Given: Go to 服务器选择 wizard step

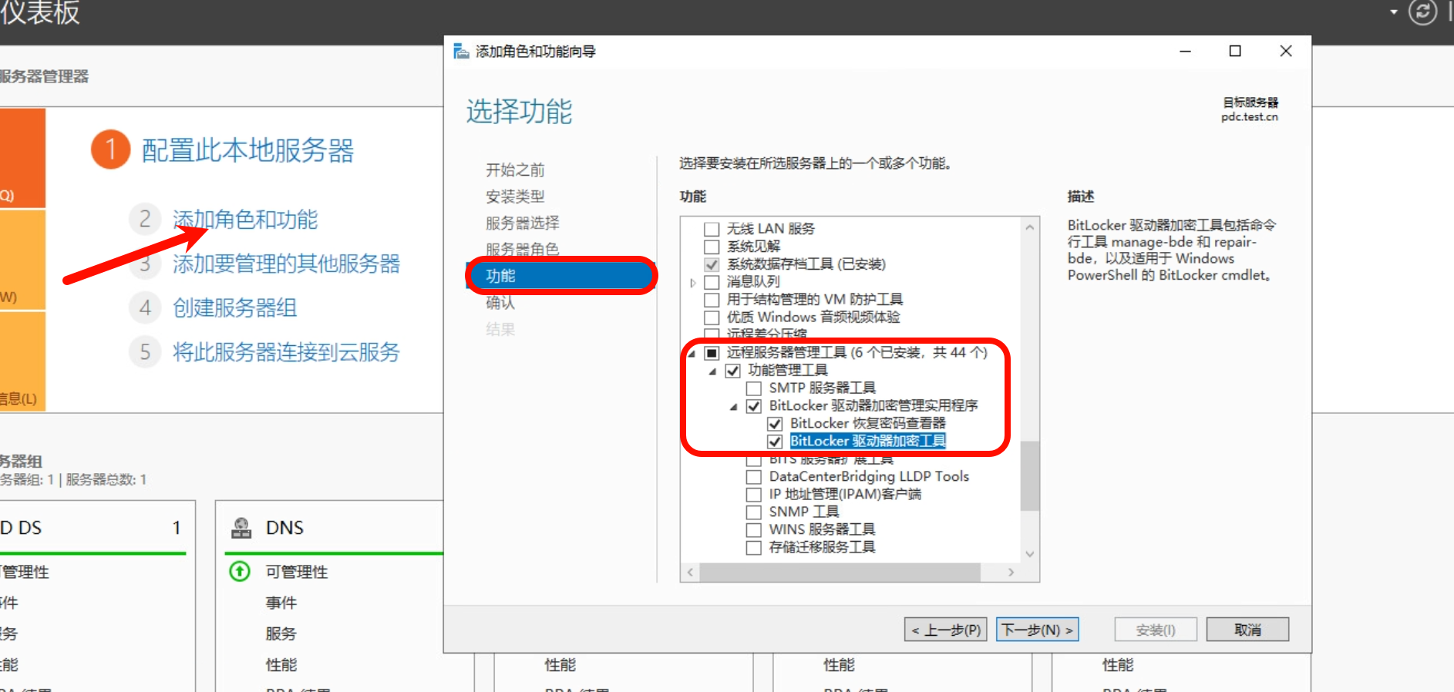Looking at the screenshot, I should (523, 223).
